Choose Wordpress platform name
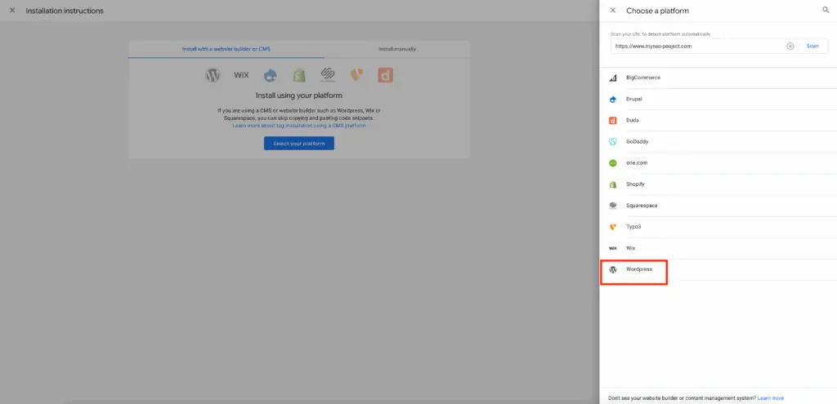 (639, 269)
